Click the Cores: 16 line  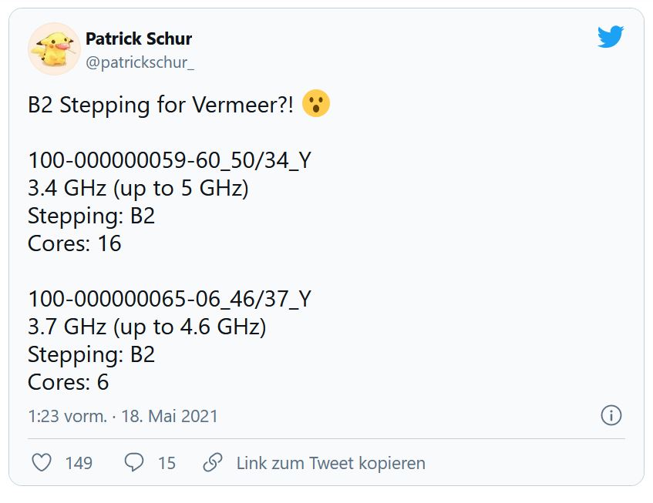coord(75,243)
